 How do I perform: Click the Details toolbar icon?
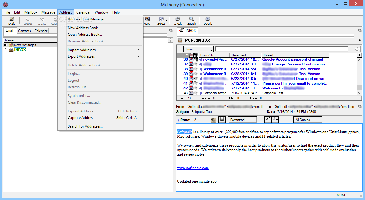208,19
